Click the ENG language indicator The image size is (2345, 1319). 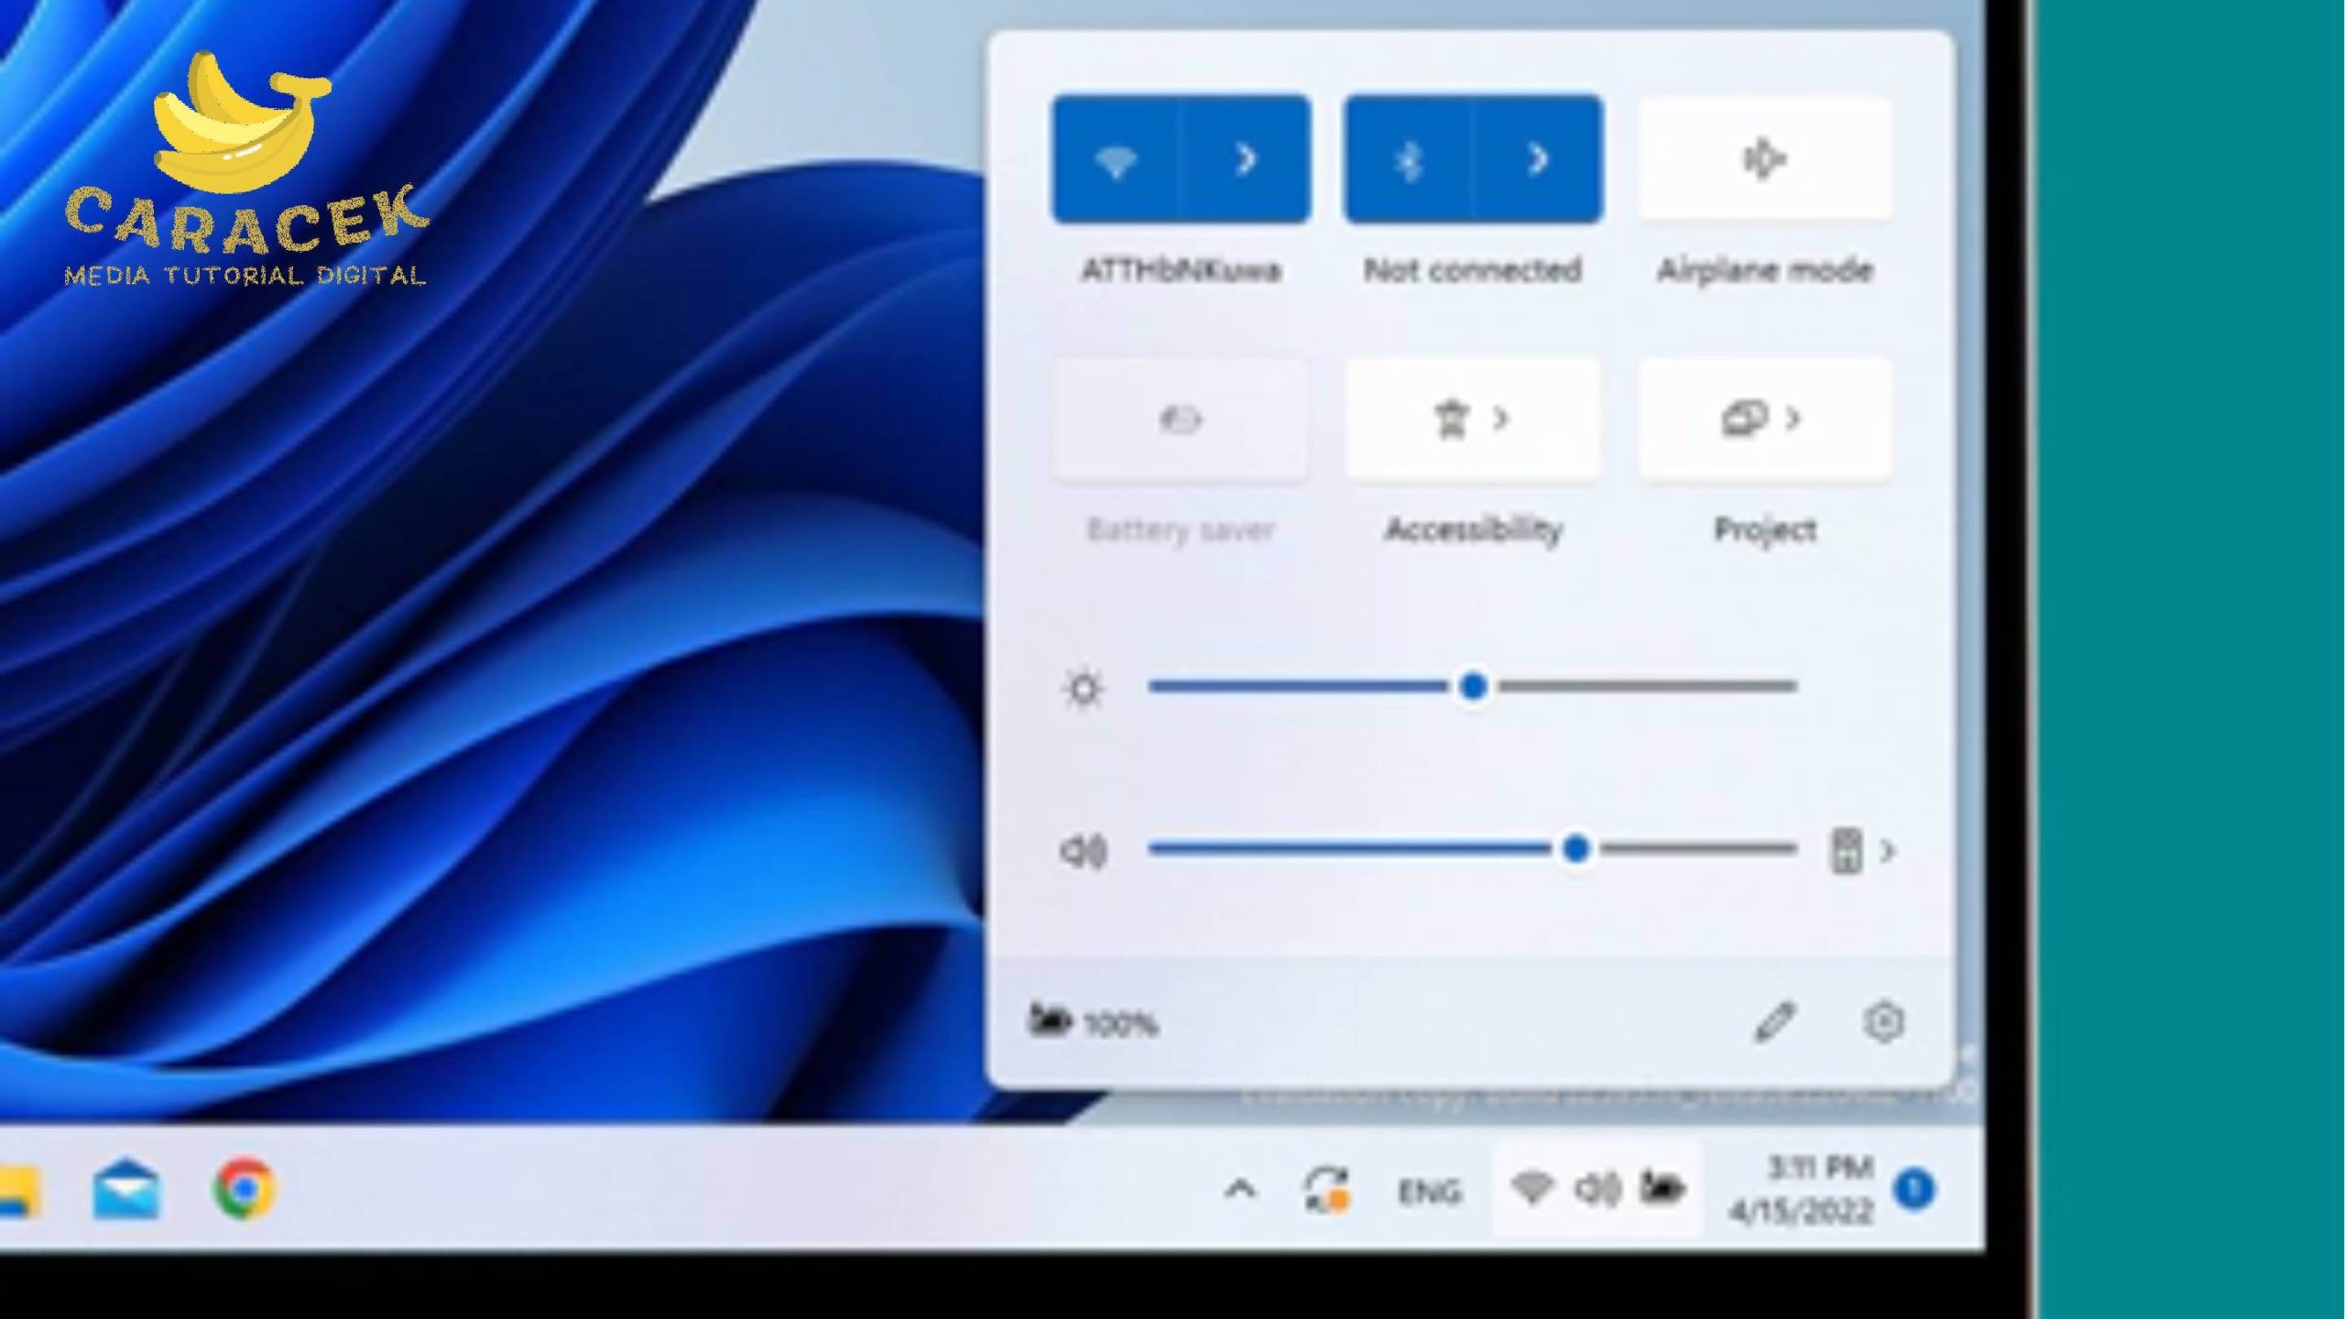tap(1429, 1191)
